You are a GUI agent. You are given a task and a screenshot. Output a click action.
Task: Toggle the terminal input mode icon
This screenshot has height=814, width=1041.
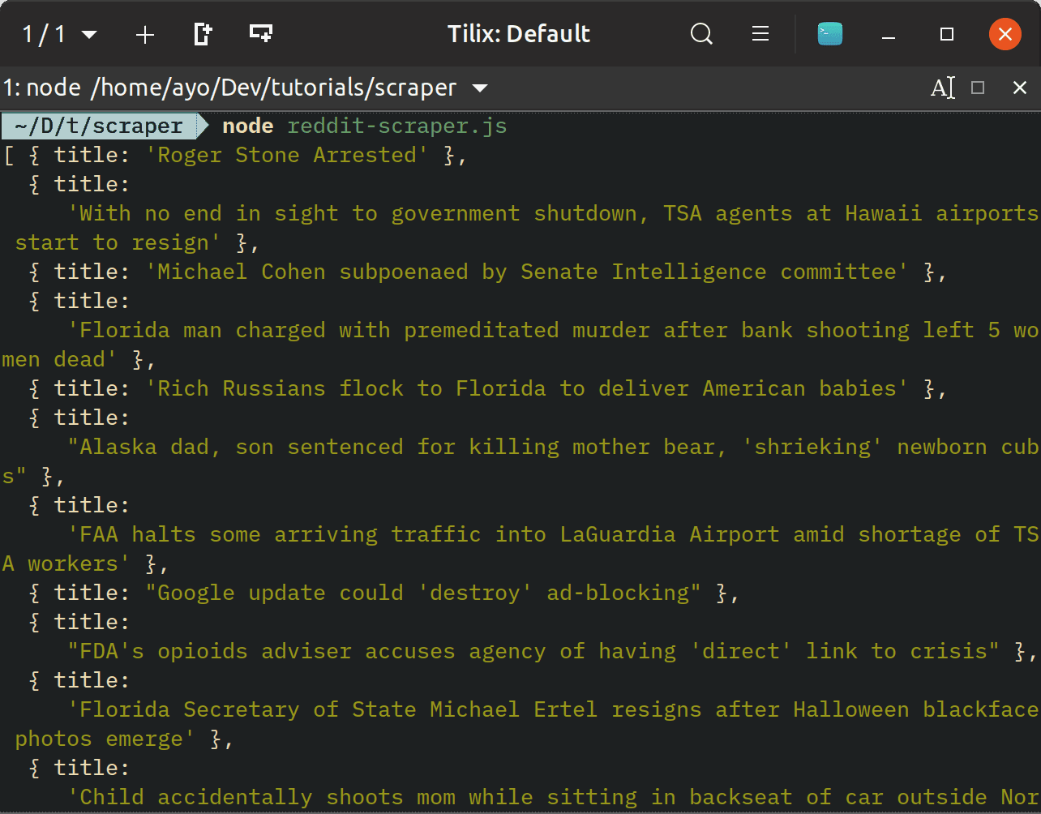[942, 88]
